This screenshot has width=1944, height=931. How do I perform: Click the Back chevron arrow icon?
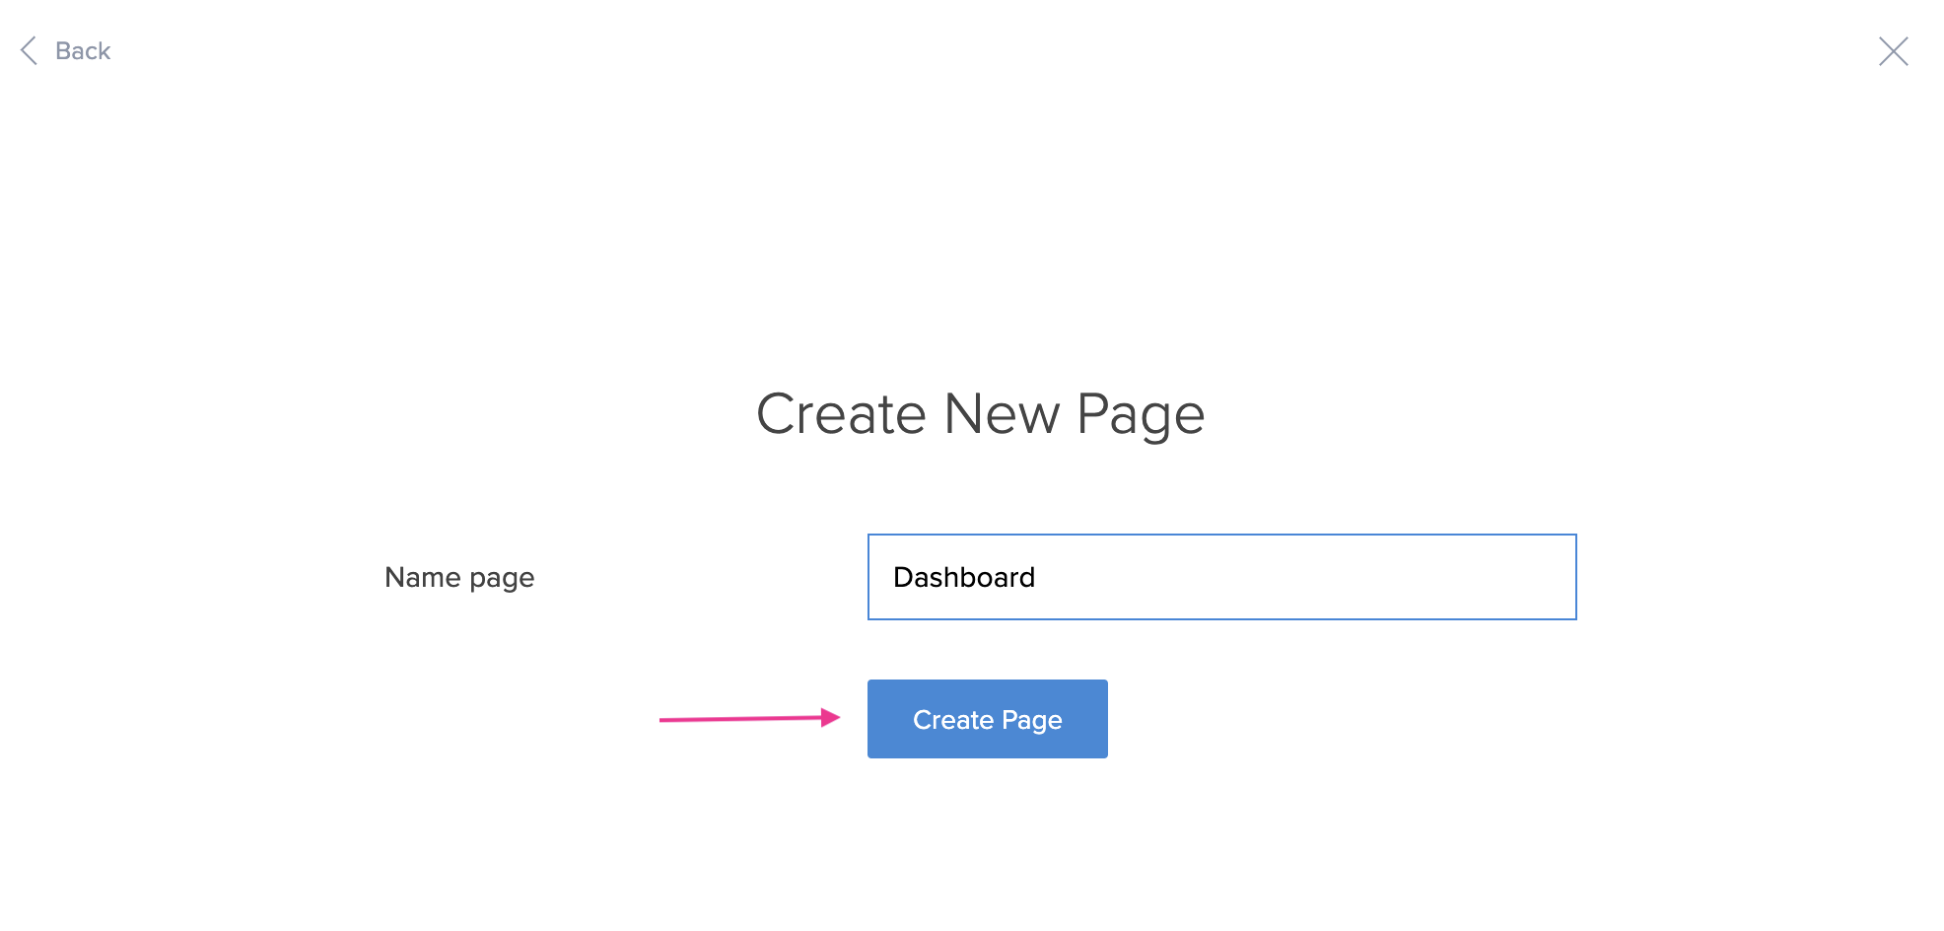tap(30, 51)
